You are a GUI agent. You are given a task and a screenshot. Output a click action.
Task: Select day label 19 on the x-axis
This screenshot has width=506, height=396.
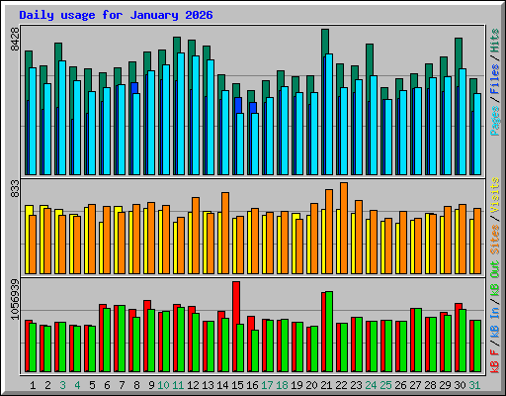point(296,385)
